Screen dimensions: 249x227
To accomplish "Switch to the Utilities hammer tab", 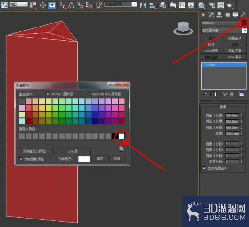I will [x=243, y=15].
